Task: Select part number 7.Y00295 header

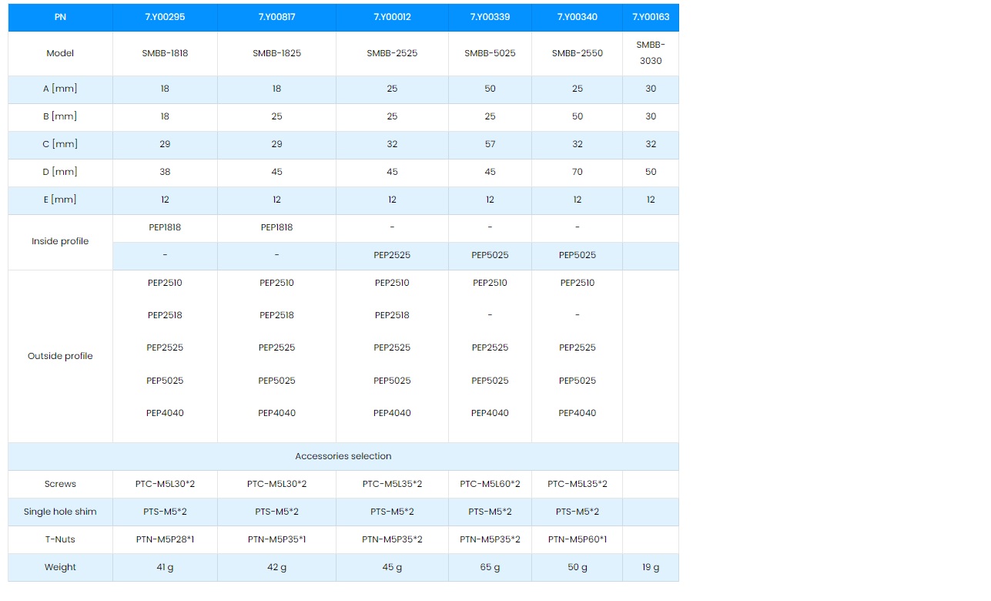Action: 165,17
